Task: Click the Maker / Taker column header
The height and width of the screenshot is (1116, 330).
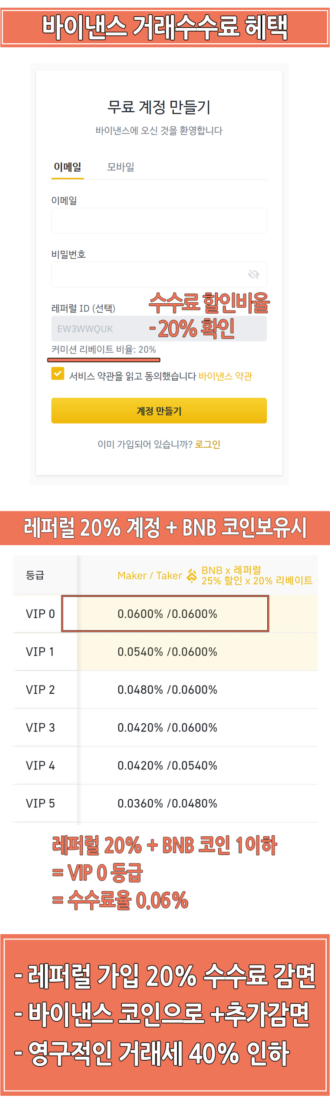Action: click(149, 575)
